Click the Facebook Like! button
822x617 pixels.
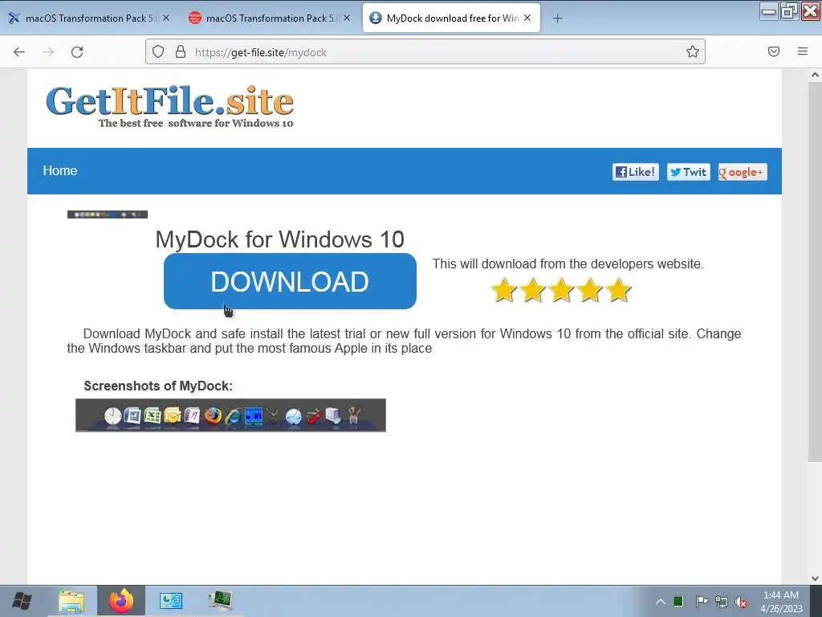tap(636, 172)
